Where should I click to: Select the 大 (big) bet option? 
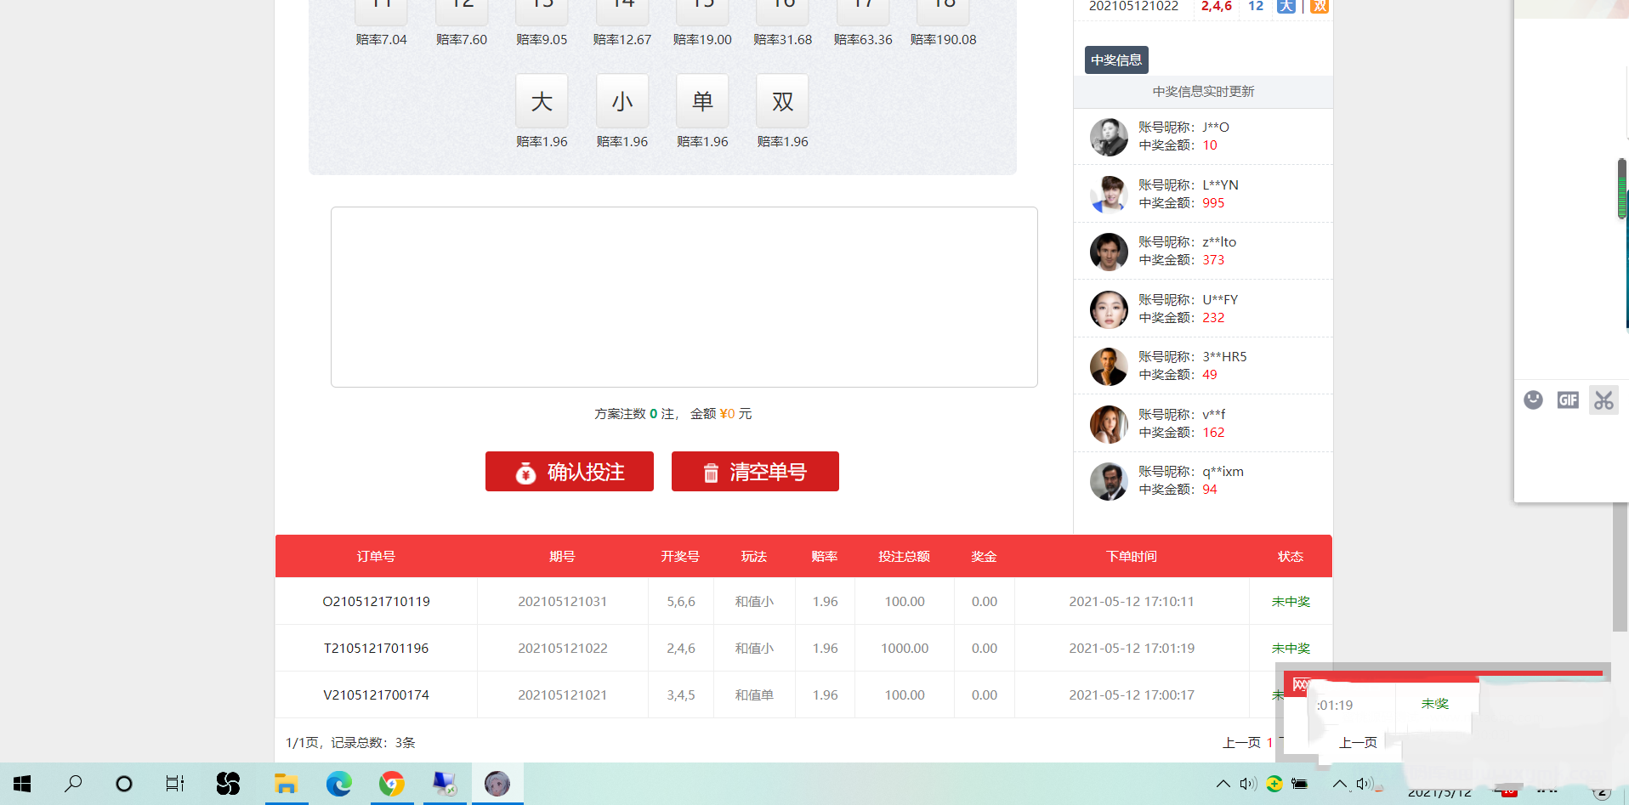542,101
